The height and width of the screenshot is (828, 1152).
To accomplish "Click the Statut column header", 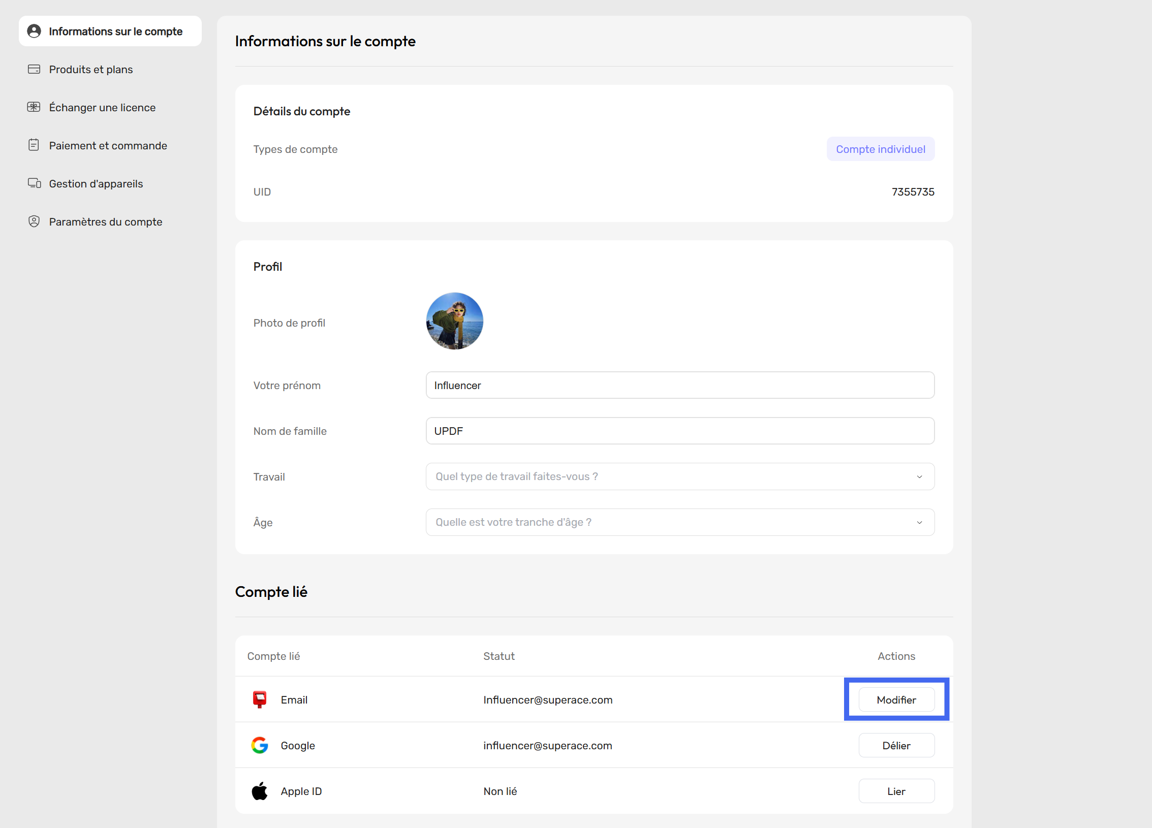I will pos(499,656).
